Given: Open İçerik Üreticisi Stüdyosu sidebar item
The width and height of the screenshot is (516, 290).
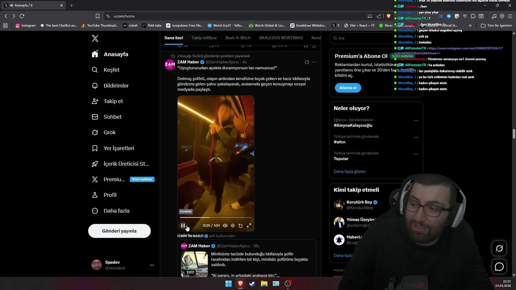Looking at the screenshot, I should [121, 164].
